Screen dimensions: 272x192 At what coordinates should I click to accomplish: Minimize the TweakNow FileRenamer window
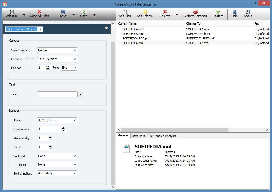[x=247, y=4]
